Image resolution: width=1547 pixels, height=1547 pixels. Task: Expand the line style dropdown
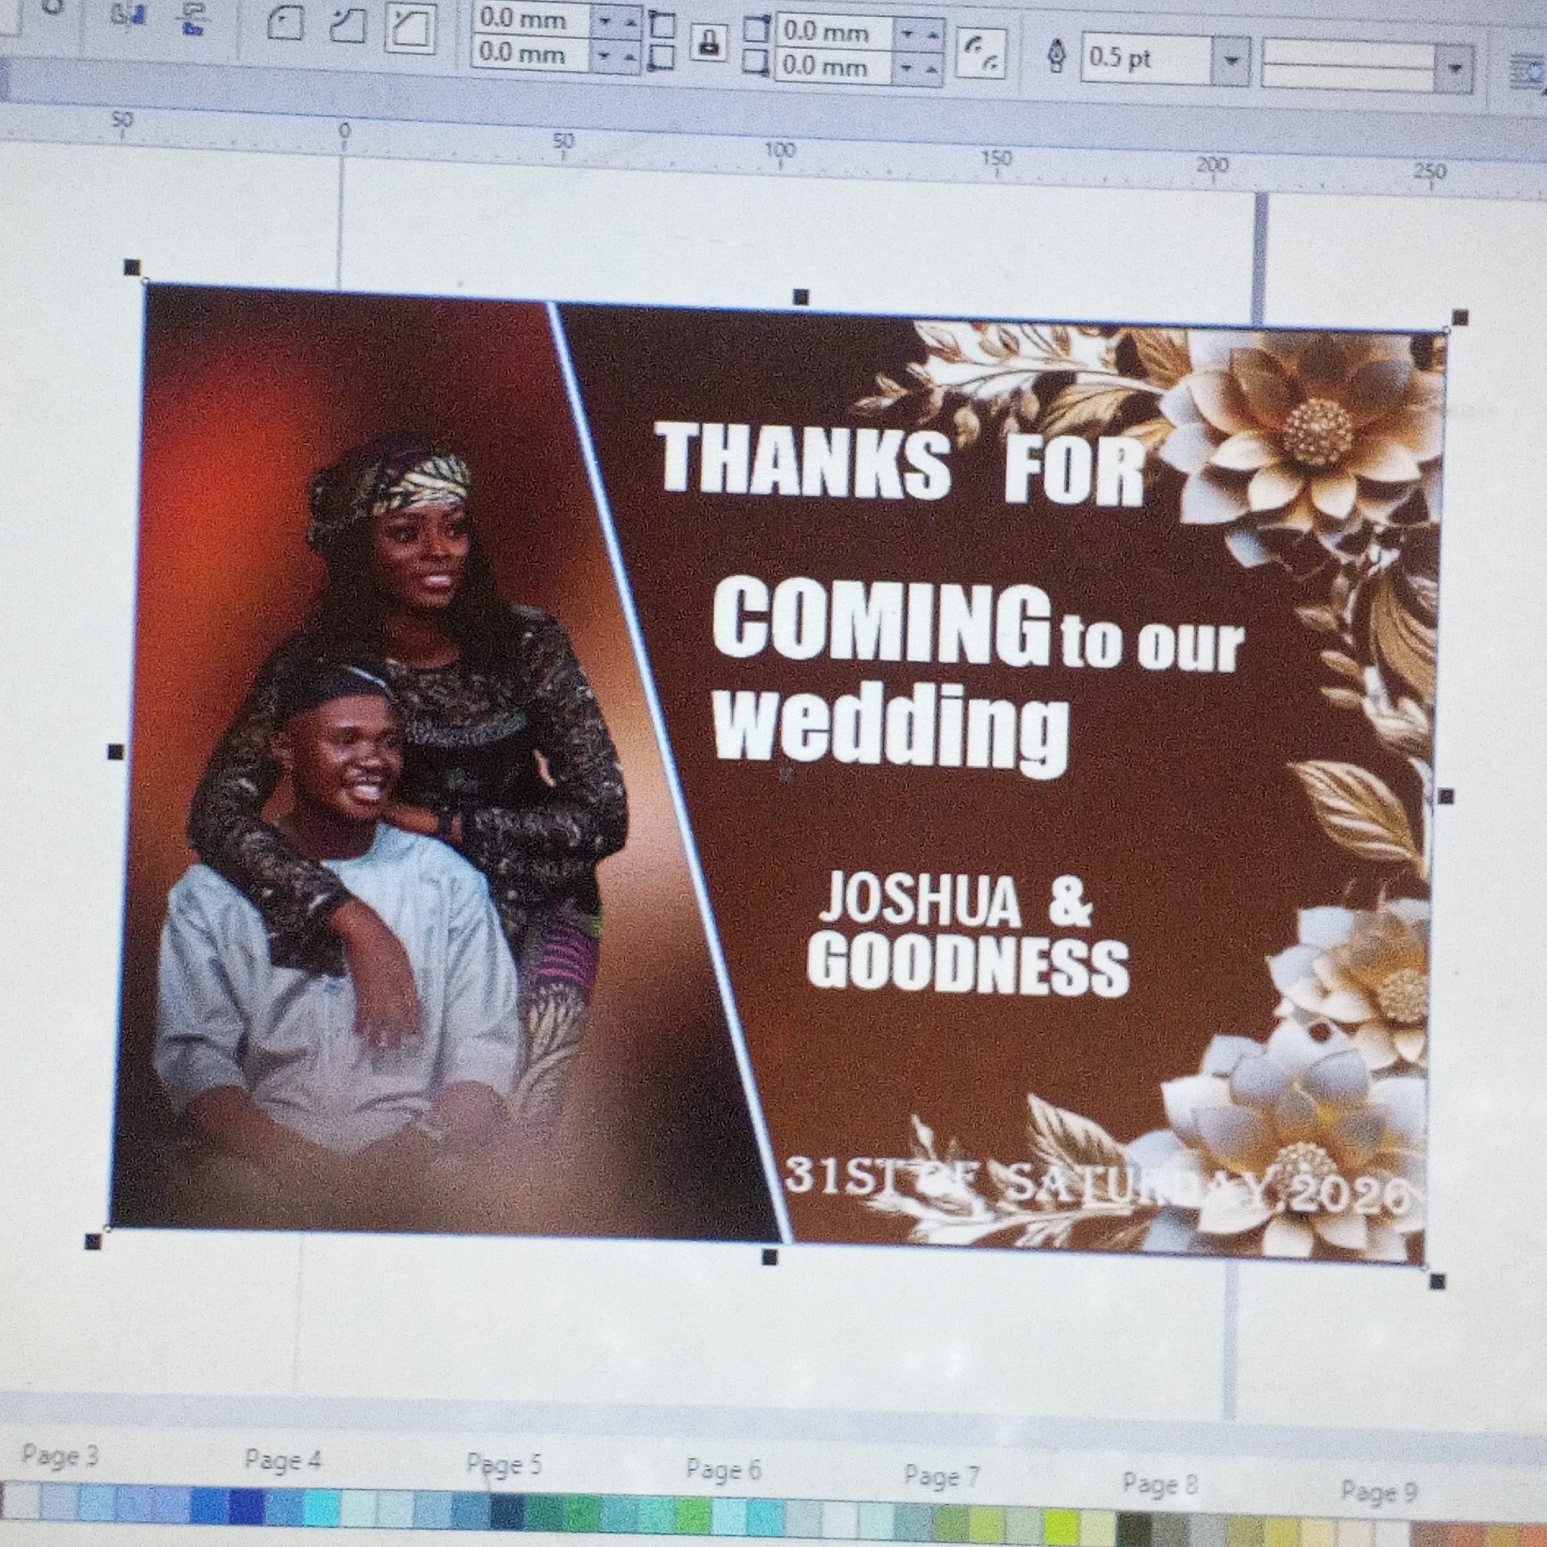[1455, 69]
